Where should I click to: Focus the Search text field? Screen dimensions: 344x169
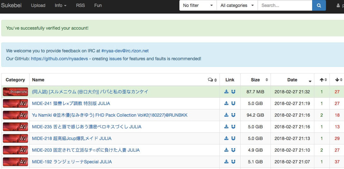point(285,5)
